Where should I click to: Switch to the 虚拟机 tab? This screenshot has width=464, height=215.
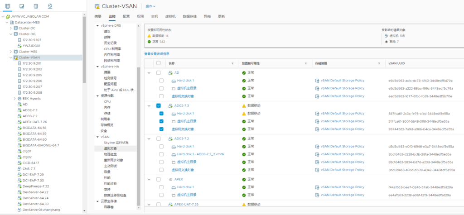171,16
